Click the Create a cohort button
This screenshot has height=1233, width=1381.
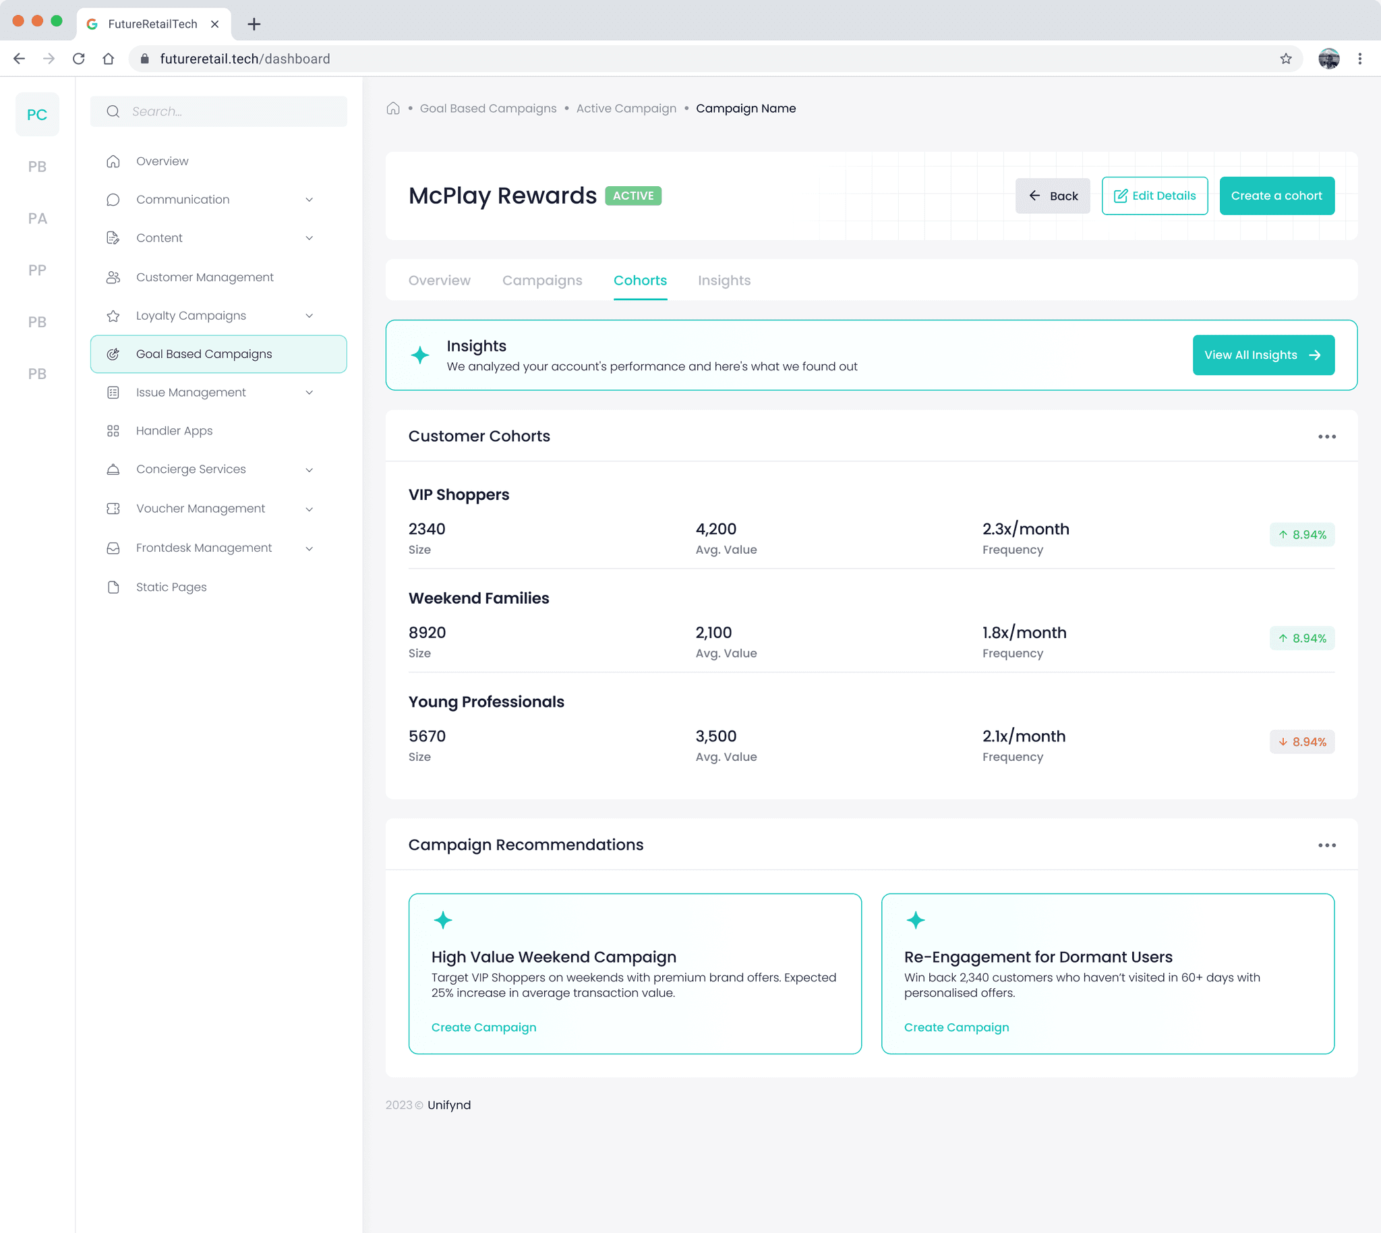[x=1276, y=196]
